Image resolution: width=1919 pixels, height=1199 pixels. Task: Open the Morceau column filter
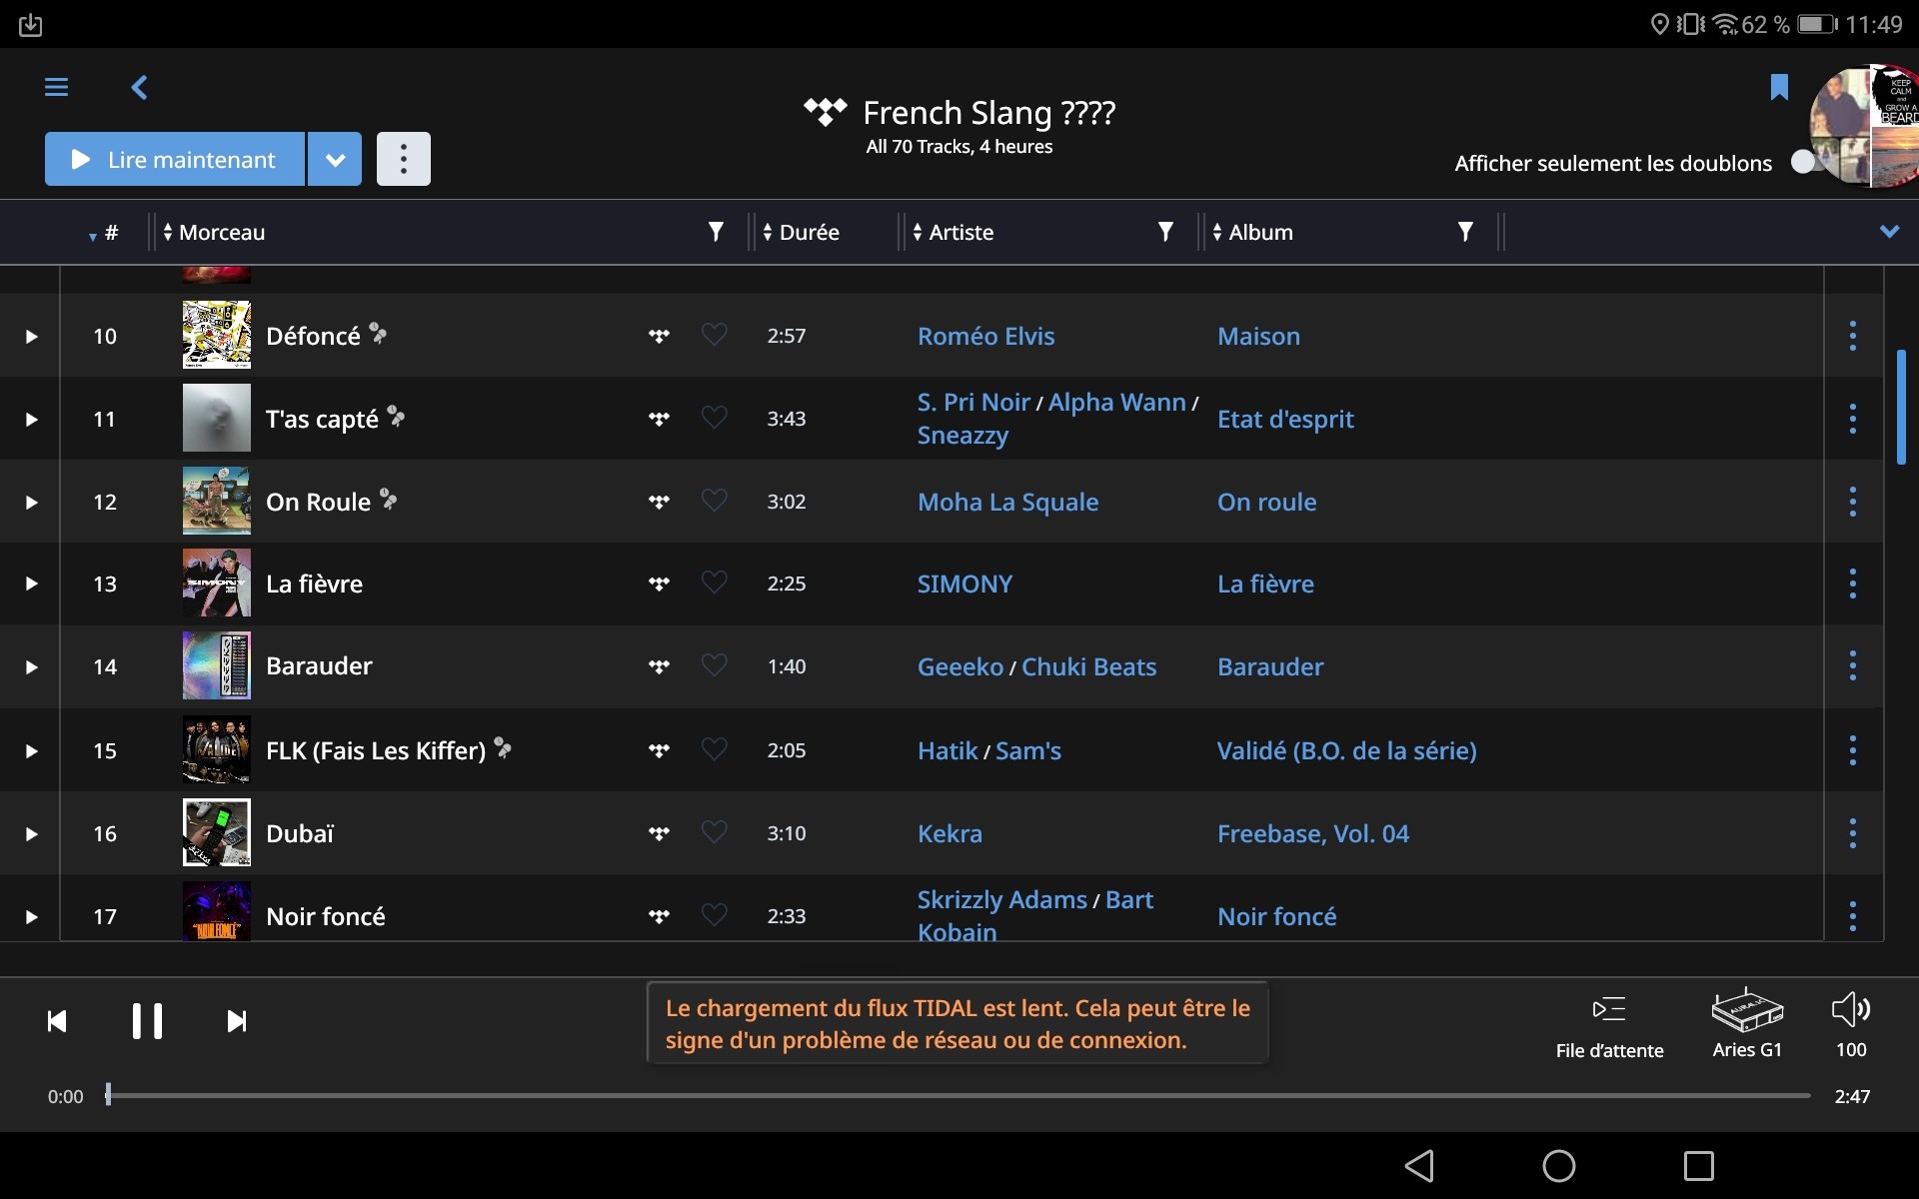click(x=716, y=232)
